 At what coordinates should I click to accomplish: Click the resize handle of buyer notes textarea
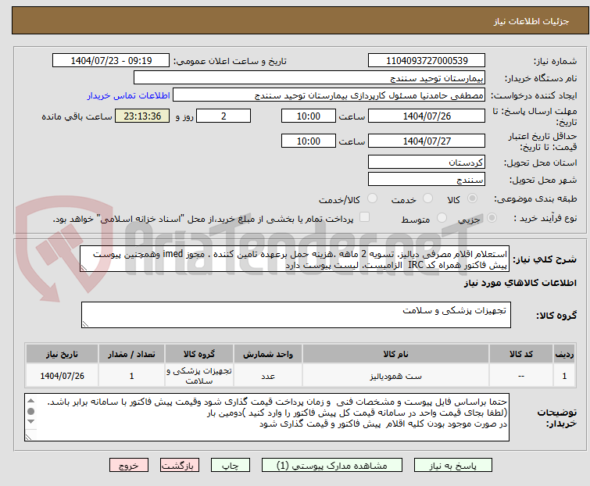click(x=29, y=437)
